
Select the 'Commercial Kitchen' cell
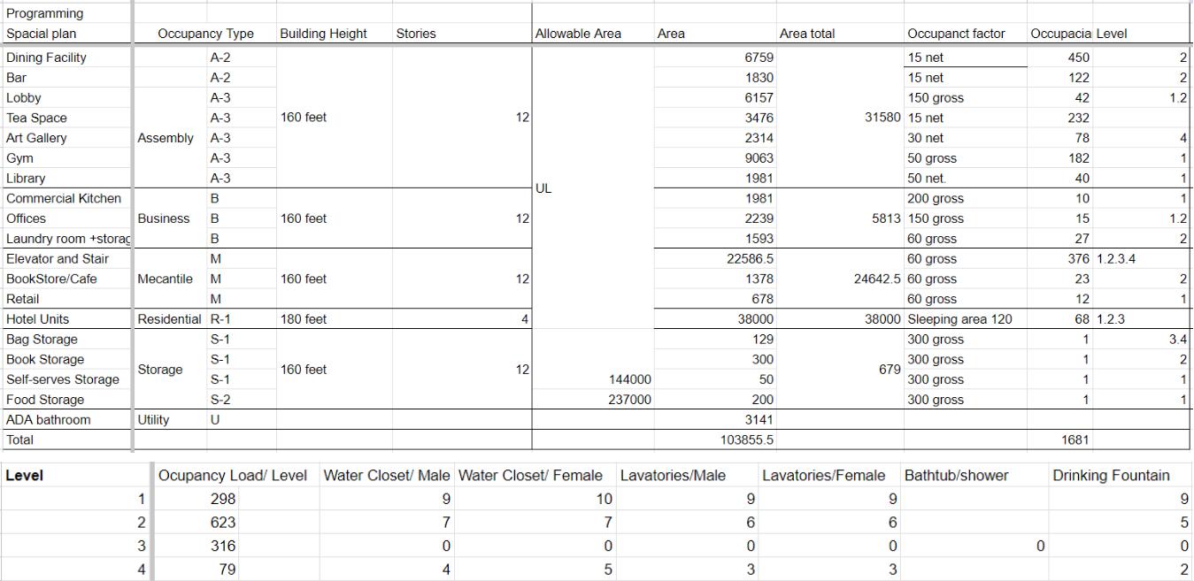pos(67,198)
